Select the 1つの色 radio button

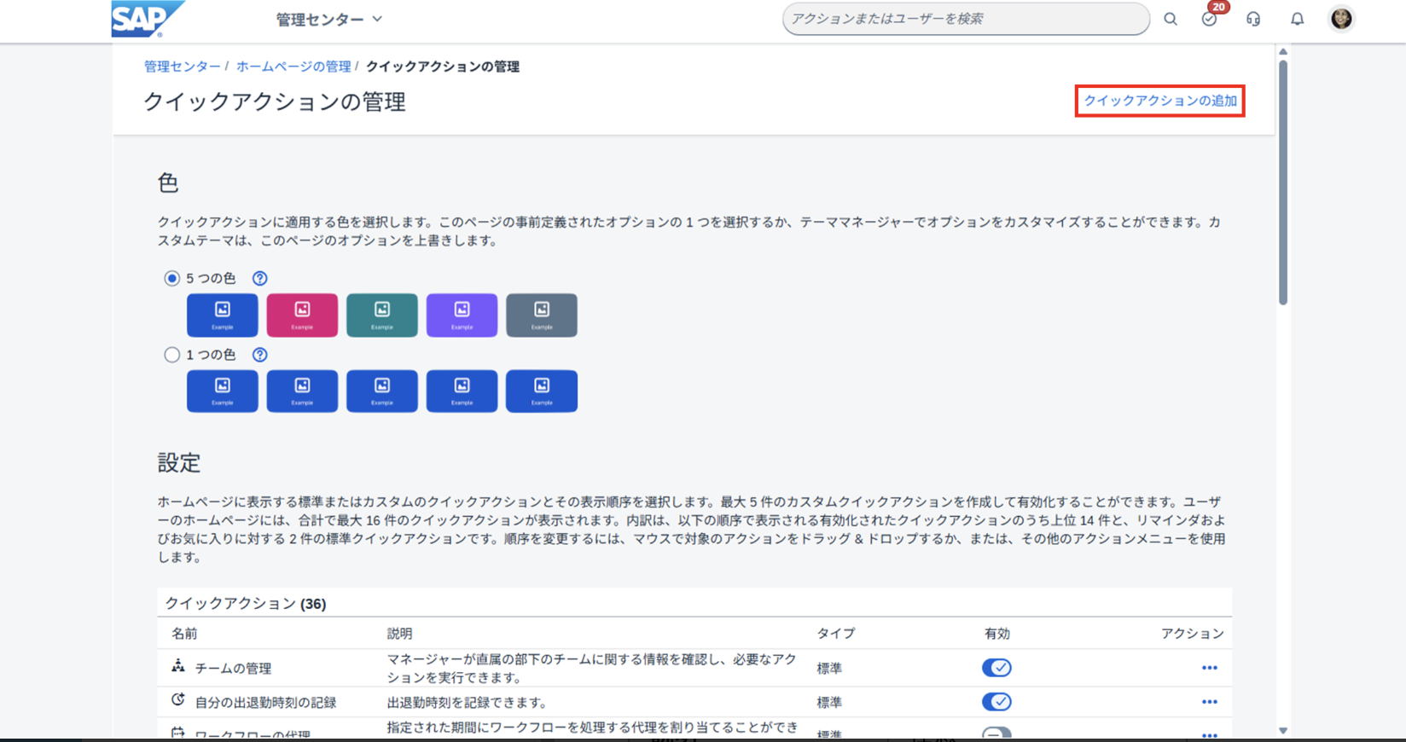point(172,355)
